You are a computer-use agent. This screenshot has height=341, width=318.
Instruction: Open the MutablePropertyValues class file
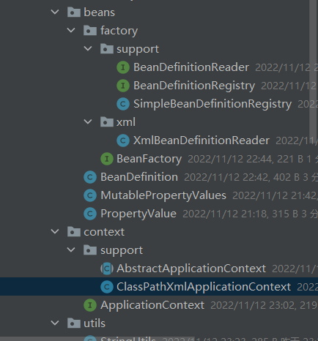point(163,195)
